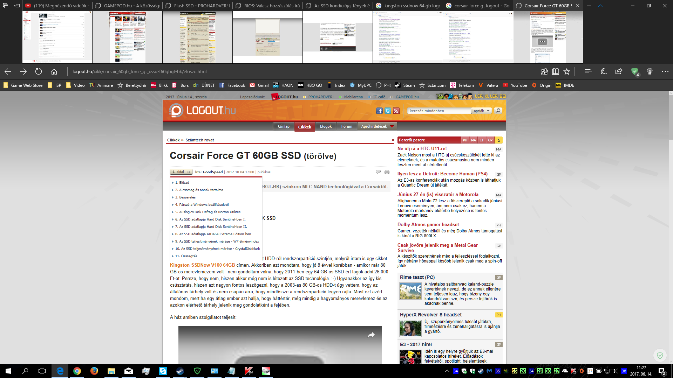Click the site search magnifier button

click(498, 111)
